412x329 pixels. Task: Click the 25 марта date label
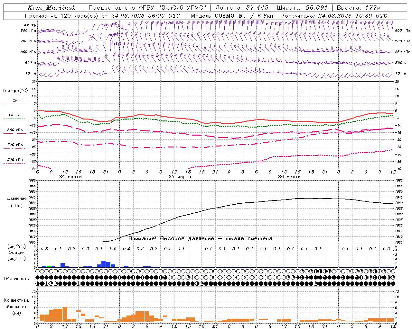pyautogui.click(x=180, y=177)
